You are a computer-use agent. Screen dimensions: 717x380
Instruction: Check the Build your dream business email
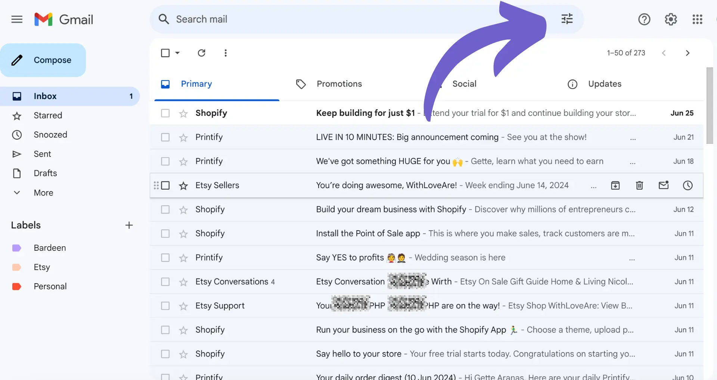165,209
